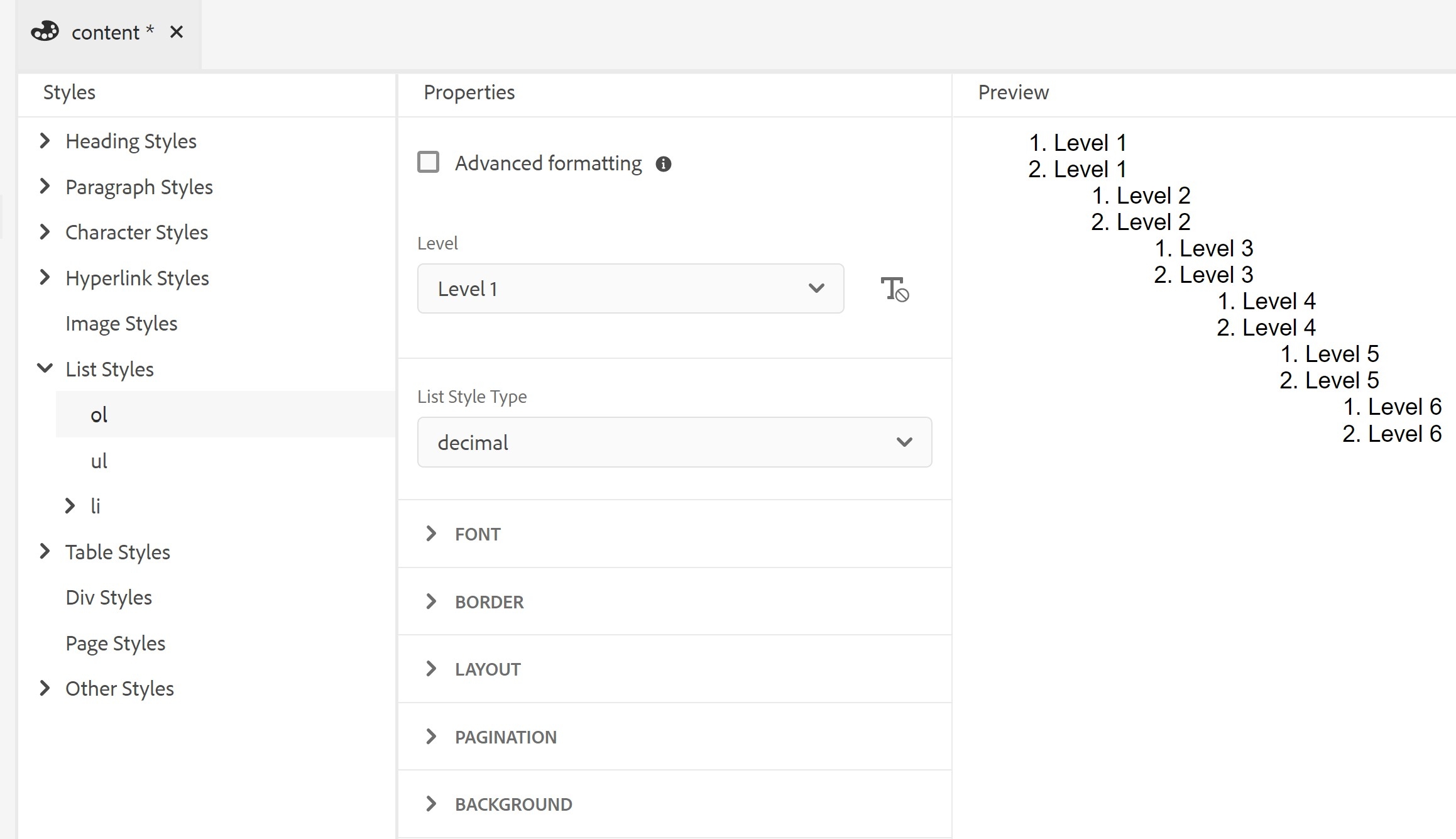Expand the li style group
This screenshot has width=1456, height=839.
(x=70, y=505)
